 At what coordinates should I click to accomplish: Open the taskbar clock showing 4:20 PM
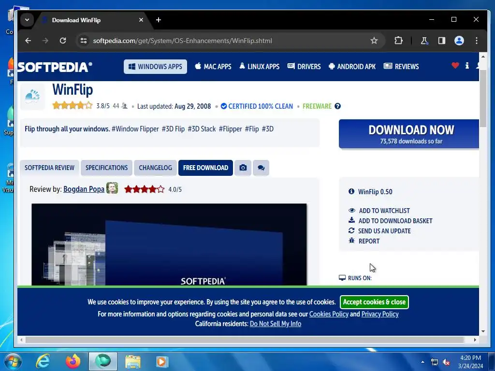coord(470,362)
